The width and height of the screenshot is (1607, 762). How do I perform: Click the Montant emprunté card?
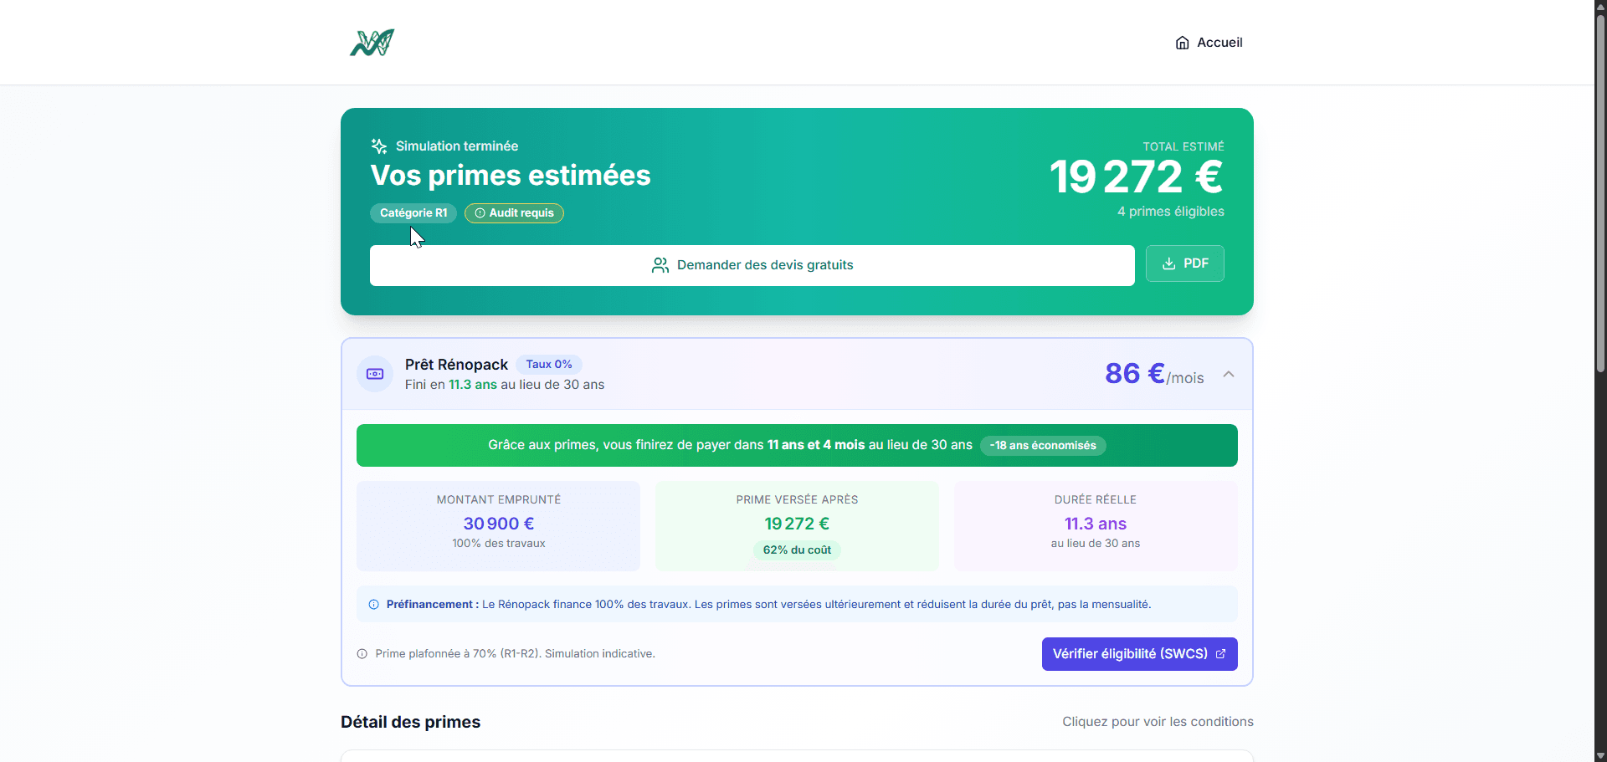[498, 525]
